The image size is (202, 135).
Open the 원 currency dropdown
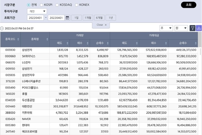(181, 28)
